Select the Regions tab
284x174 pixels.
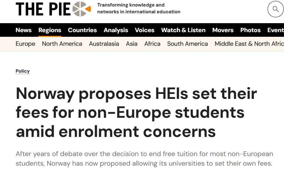click(x=49, y=30)
